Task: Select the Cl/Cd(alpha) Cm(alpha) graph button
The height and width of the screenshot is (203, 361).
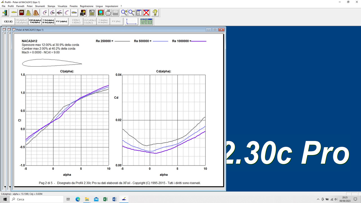Action: click(35, 21)
